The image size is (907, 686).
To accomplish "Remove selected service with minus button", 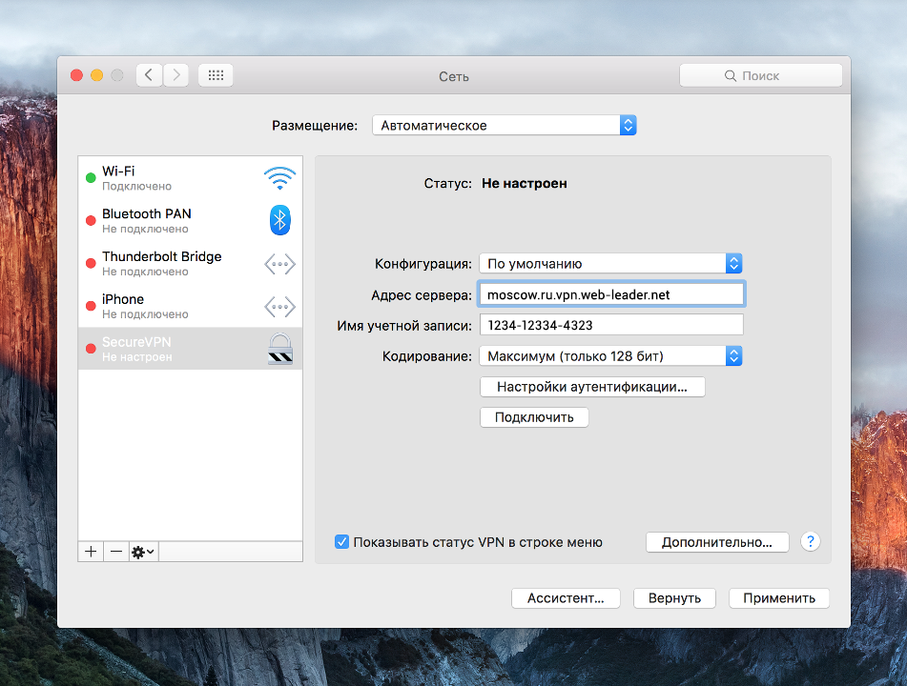I will coord(114,551).
